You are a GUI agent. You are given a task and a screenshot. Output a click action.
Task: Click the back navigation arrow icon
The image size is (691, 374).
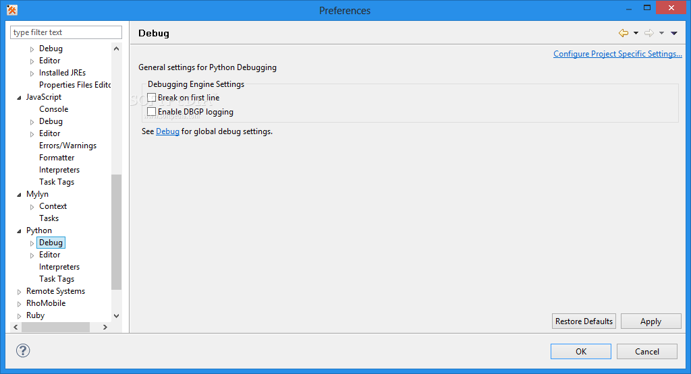coord(623,33)
